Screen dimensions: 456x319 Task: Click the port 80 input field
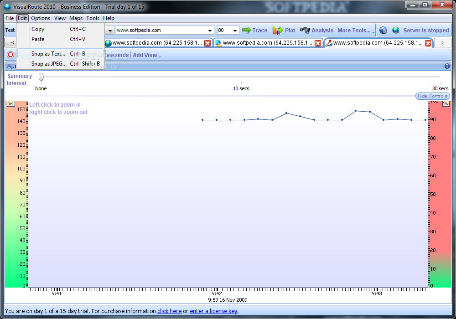pos(224,30)
